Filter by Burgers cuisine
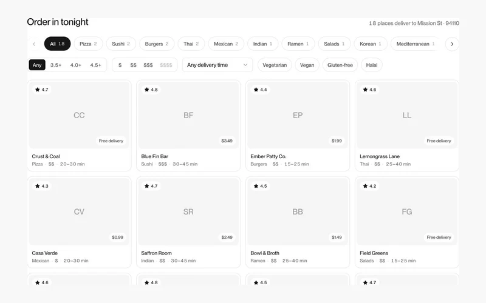486x303 pixels. click(x=157, y=44)
